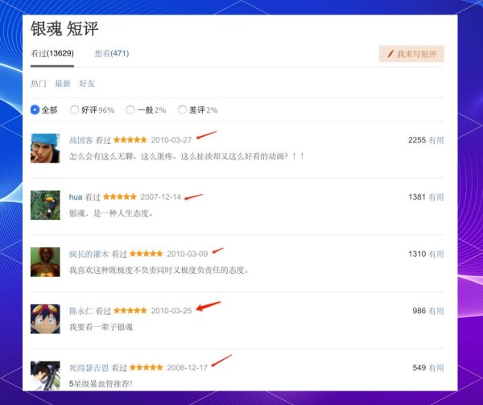Open avatar of user 疯长的灌木
The width and height of the screenshot is (483, 405).
(45, 262)
